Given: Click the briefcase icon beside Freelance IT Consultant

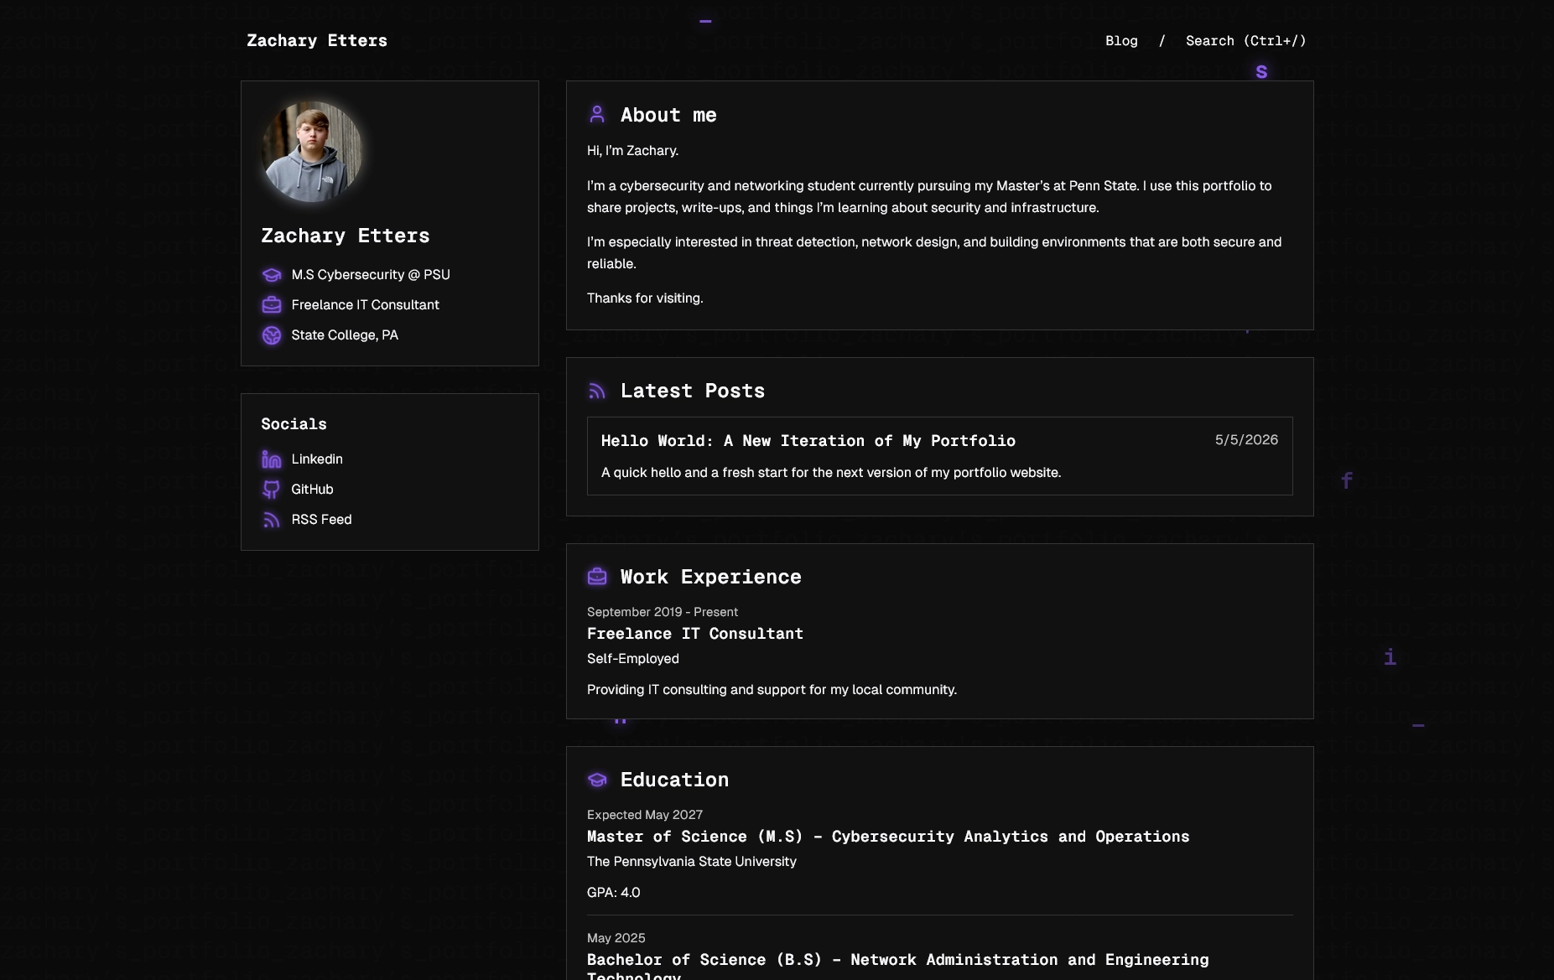Looking at the screenshot, I should pos(272,305).
